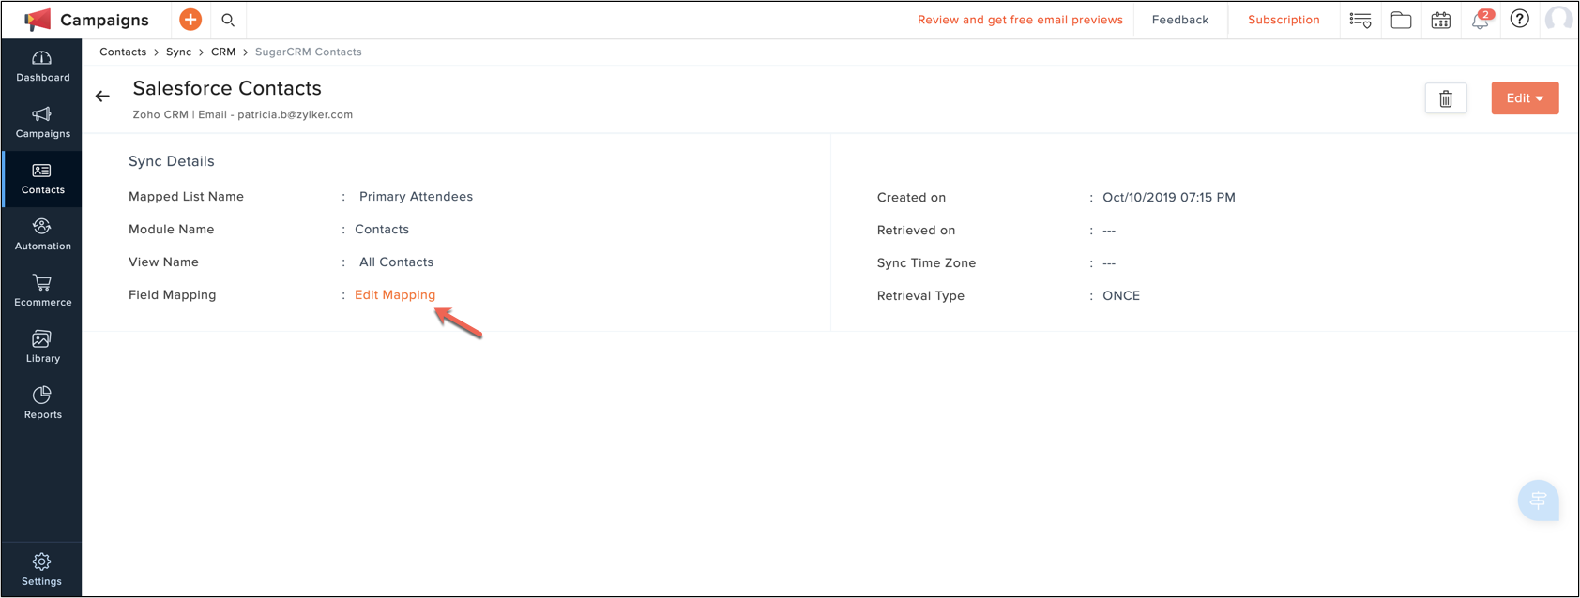Open the search magnifier icon

pos(228,20)
